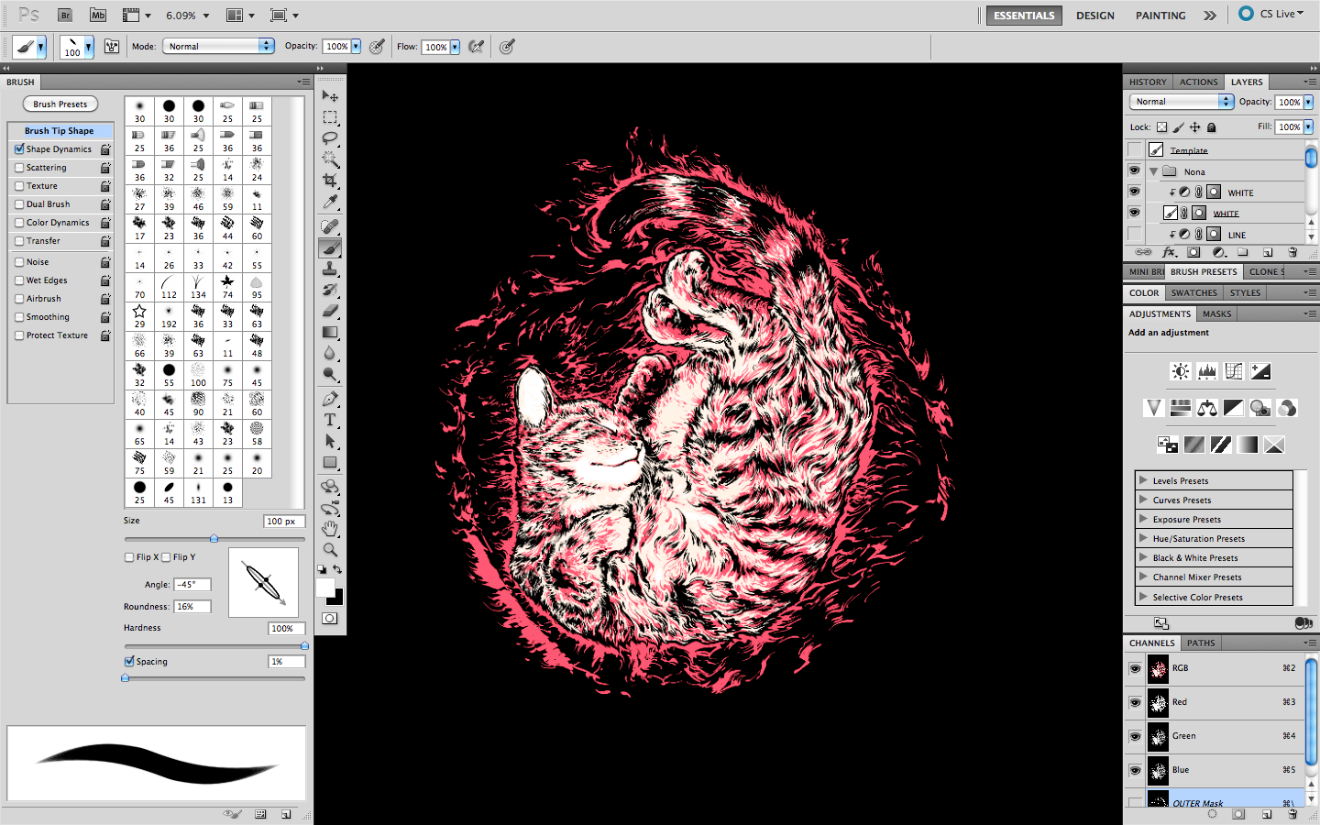Uncheck the Spacing checkbox
Image resolution: width=1320 pixels, height=825 pixels.
(129, 661)
